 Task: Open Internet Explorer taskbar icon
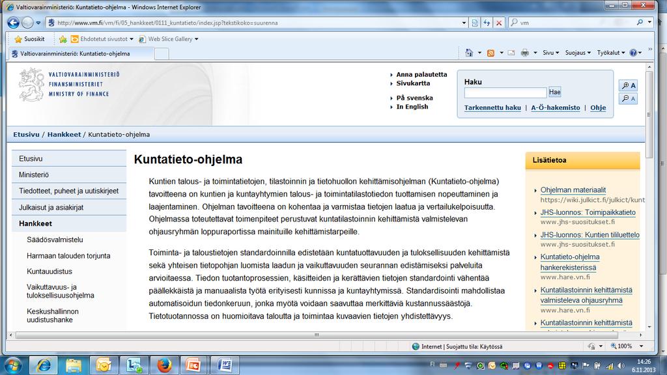tap(42, 365)
